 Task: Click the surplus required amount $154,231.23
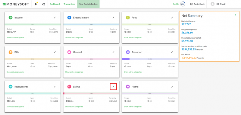tap(189, 50)
